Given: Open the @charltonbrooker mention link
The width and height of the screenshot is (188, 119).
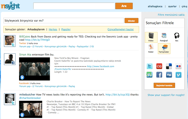Looking at the screenshot, I should tap(30, 98).
